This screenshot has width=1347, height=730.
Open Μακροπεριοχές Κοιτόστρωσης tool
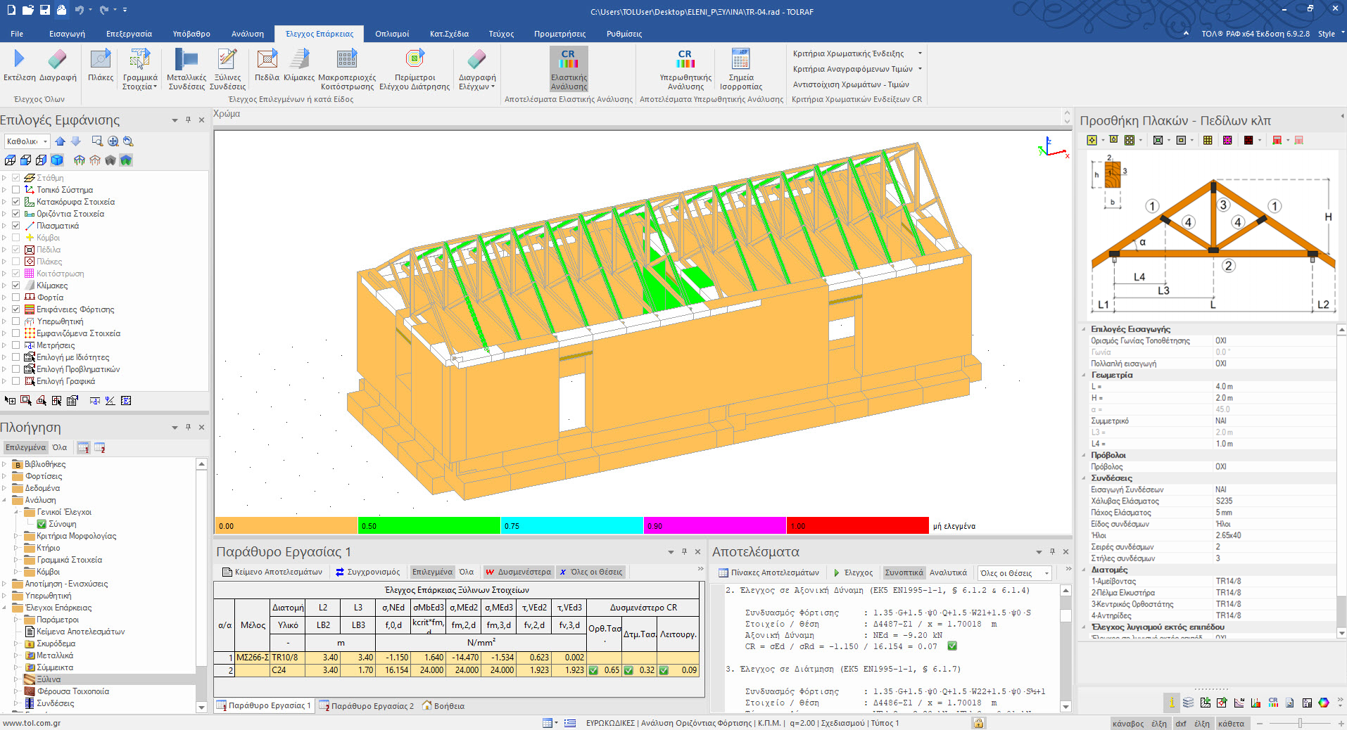[347, 69]
